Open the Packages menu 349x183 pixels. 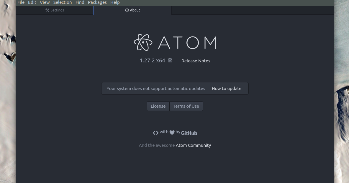point(97,2)
